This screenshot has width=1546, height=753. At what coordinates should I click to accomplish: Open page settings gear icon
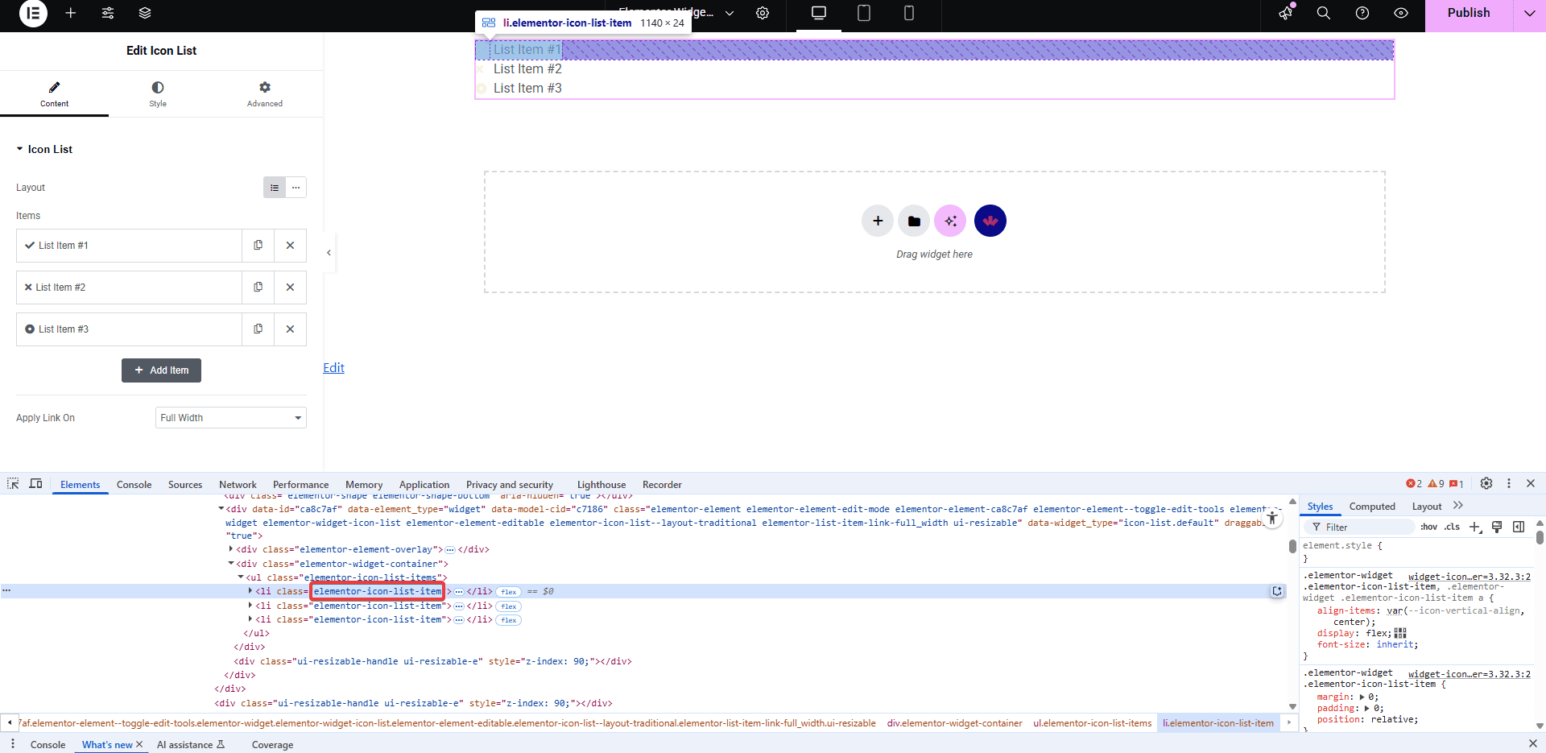tap(763, 14)
